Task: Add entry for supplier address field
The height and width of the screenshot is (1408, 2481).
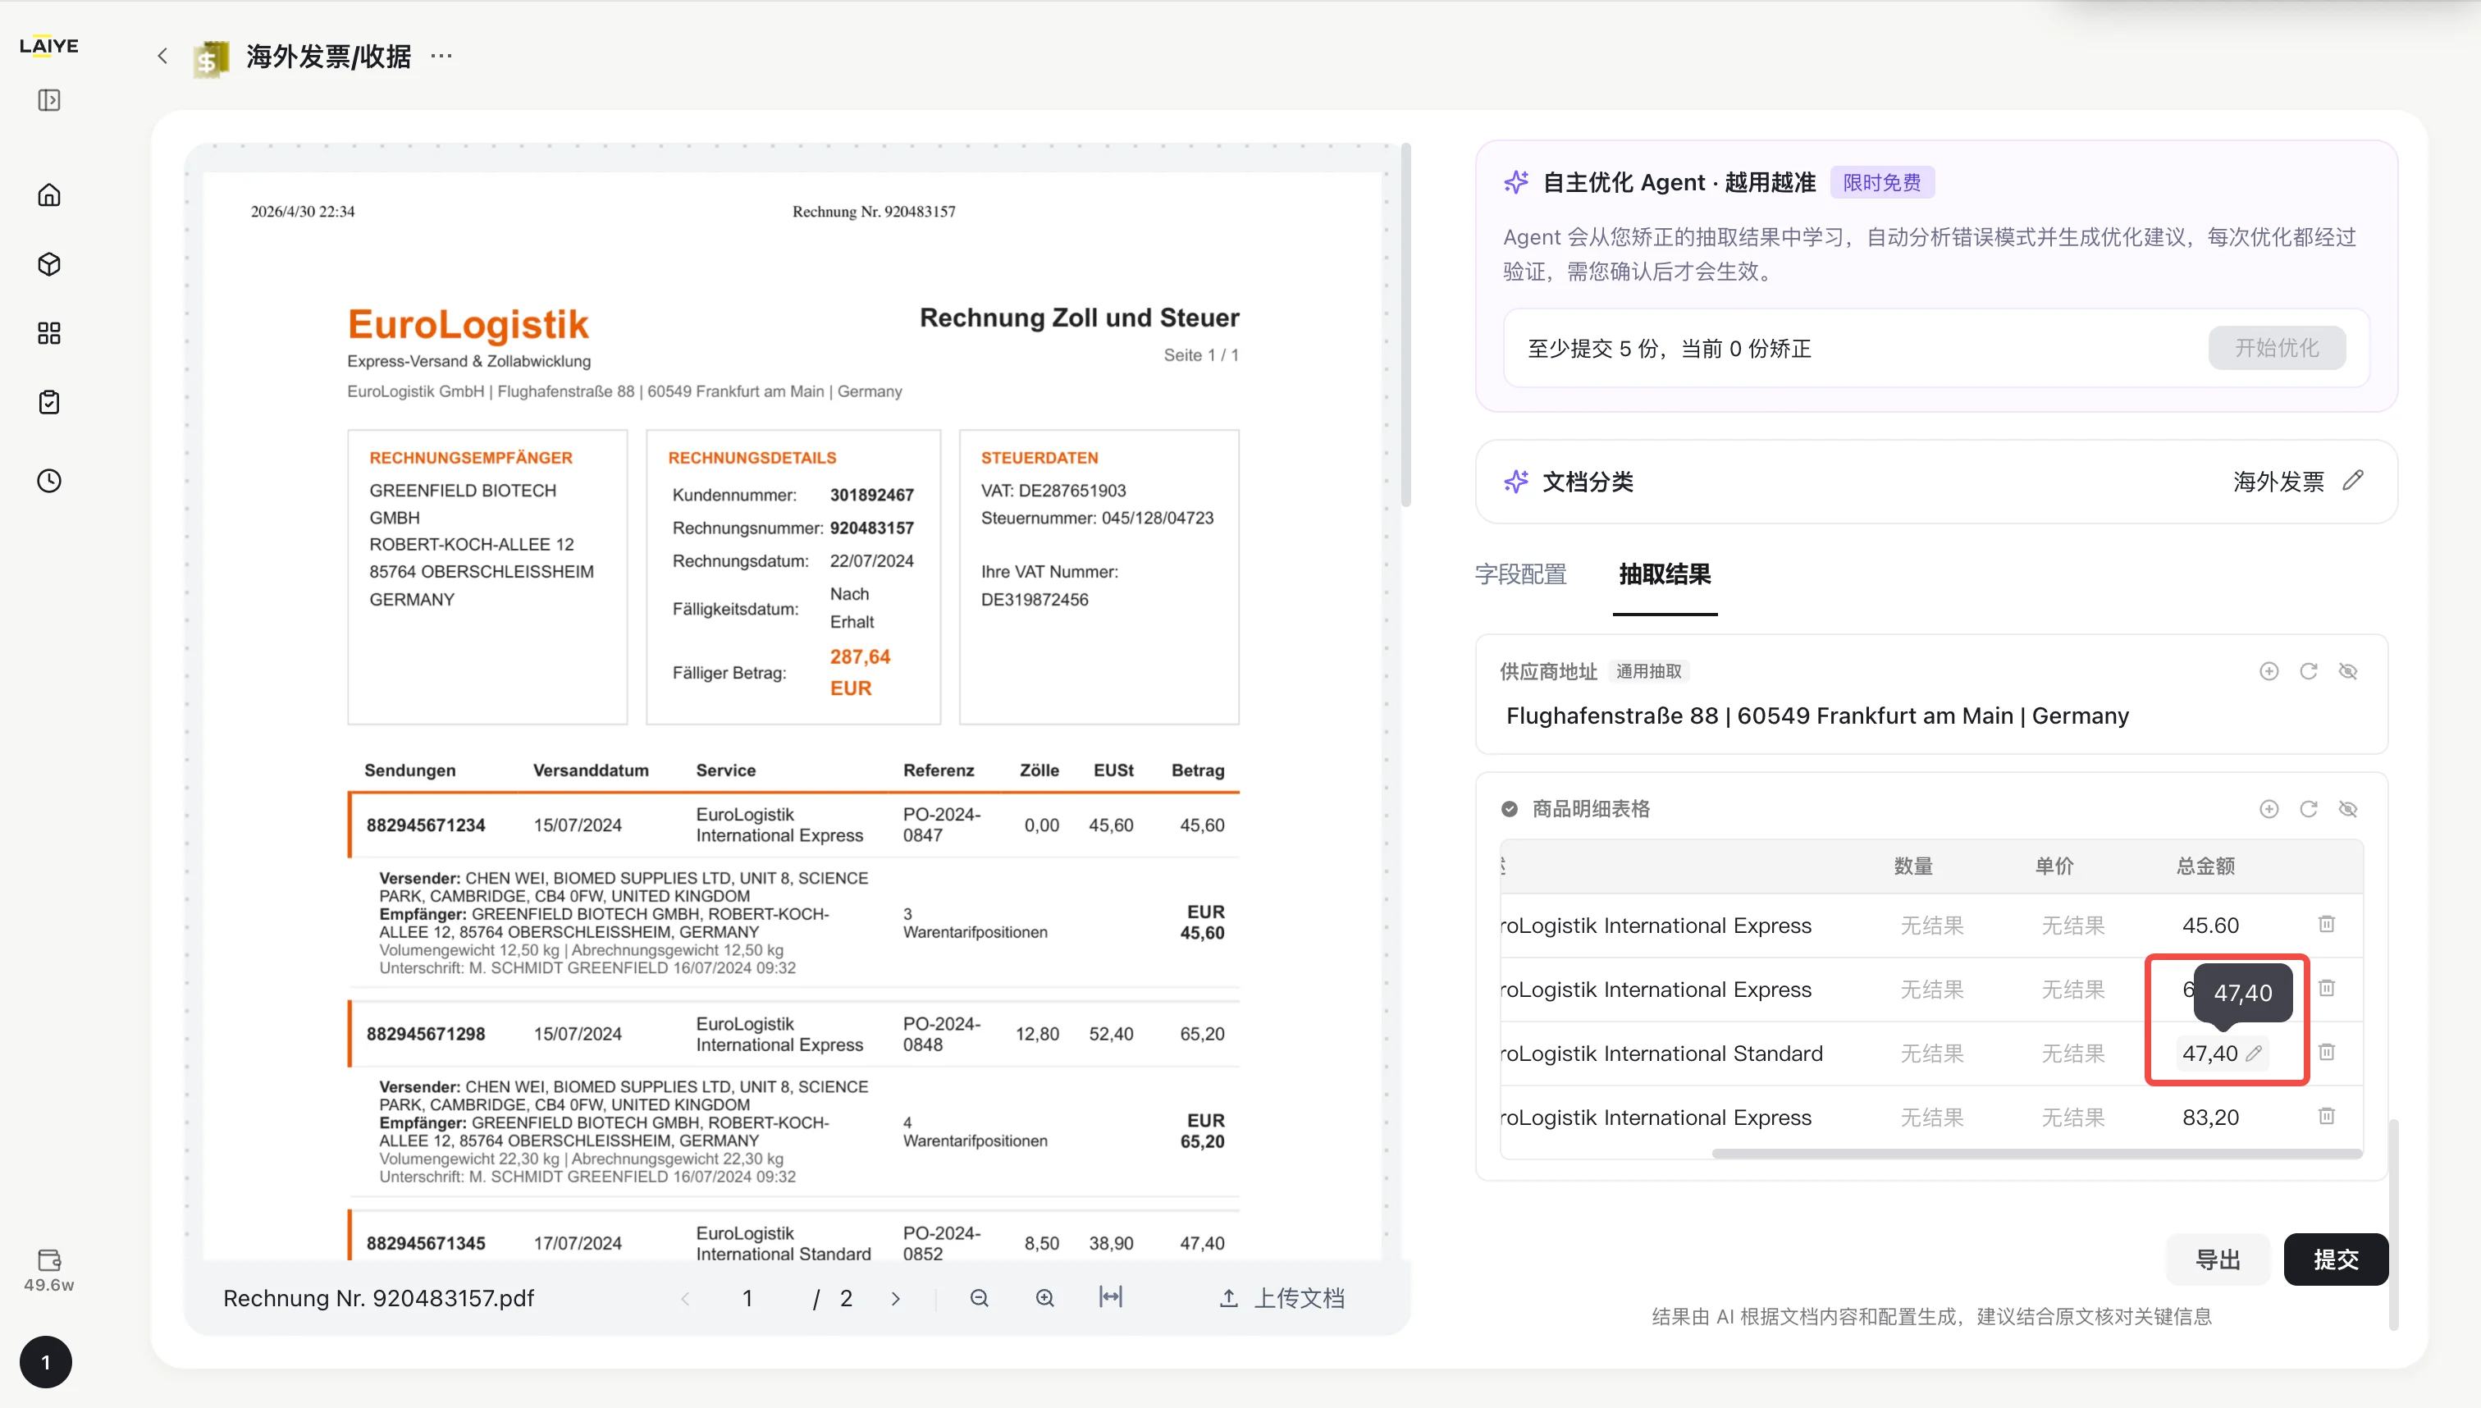Action: [2269, 671]
